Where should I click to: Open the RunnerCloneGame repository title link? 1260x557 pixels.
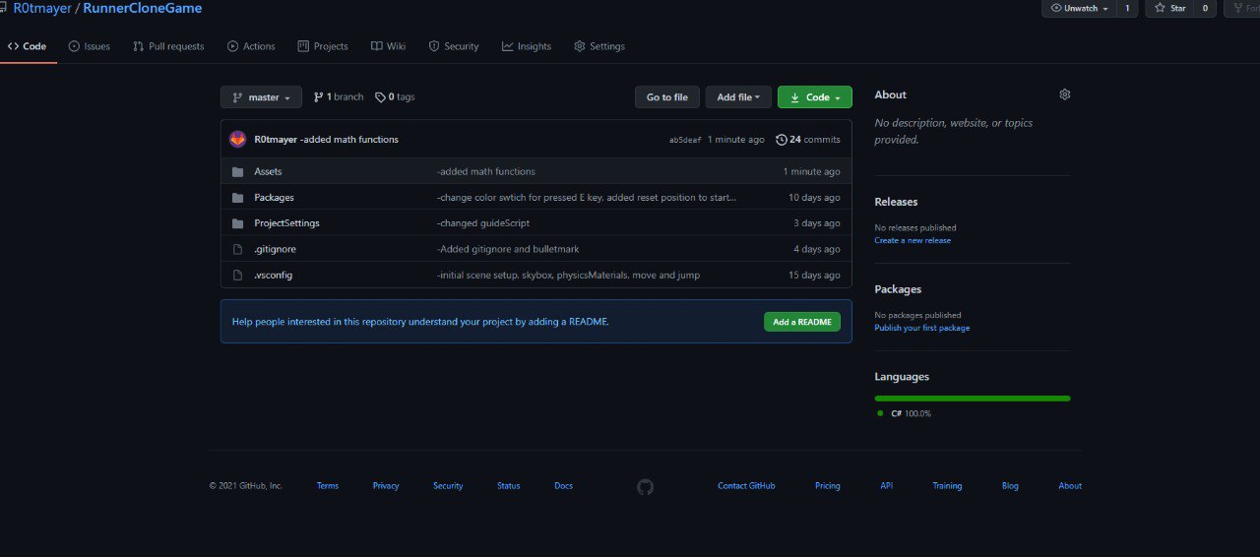(x=143, y=8)
